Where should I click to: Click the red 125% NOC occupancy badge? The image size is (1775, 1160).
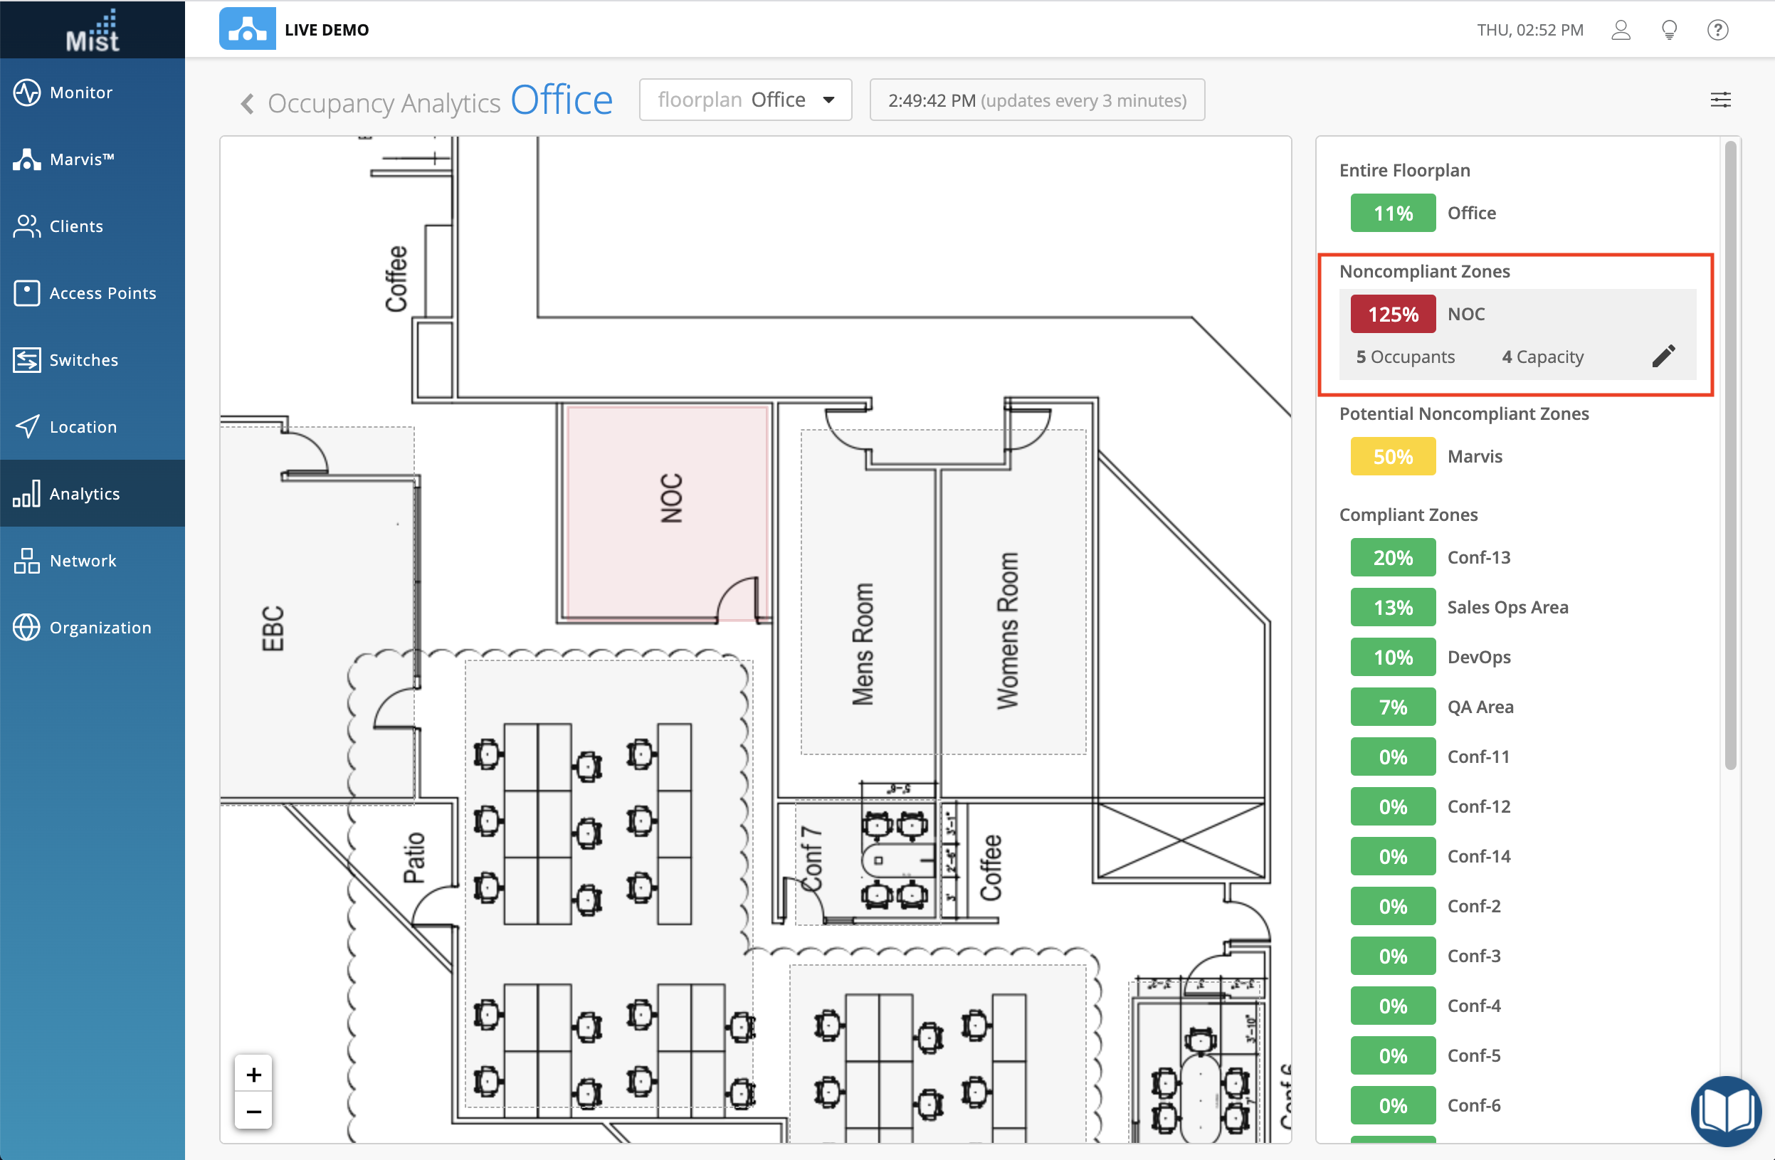(1391, 314)
